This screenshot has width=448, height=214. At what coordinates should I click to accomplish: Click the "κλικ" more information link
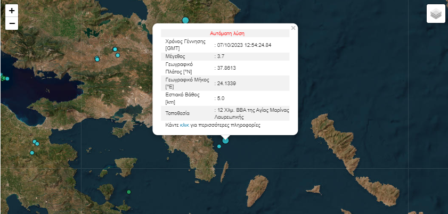tap(184, 125)
